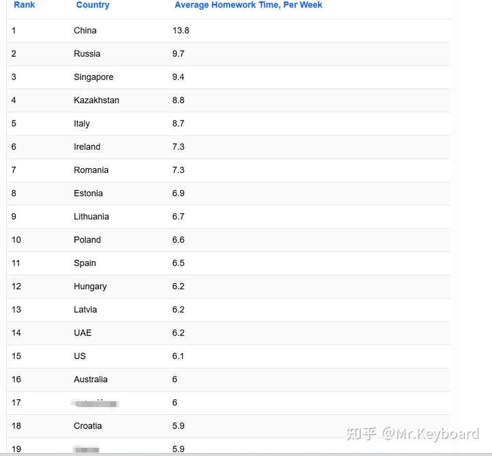Click the Italy row country name

click(82, 124)
